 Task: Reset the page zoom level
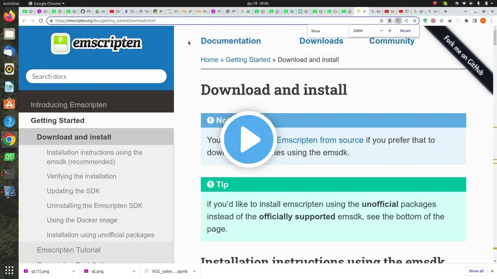pyautogui.click(x=405, y=31)
